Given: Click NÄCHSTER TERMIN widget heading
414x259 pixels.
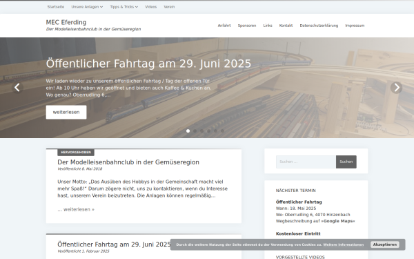Looking at the screenshot, I should (296, 191).
